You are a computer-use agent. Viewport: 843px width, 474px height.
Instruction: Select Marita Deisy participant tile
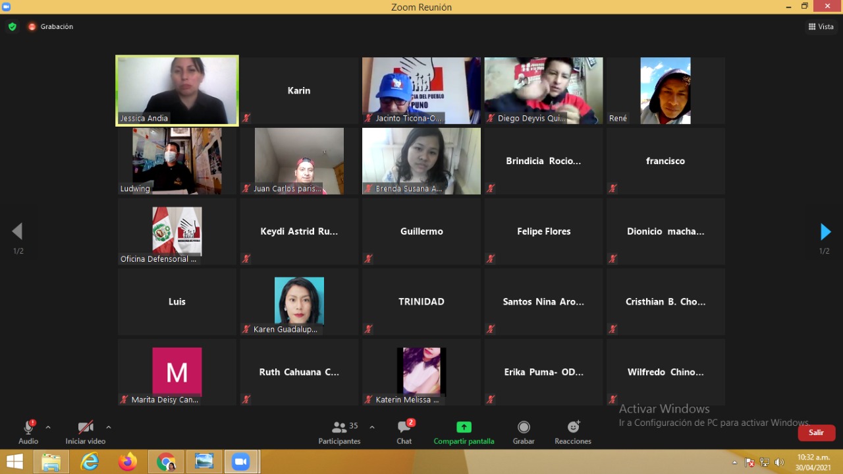click(177, 372)
